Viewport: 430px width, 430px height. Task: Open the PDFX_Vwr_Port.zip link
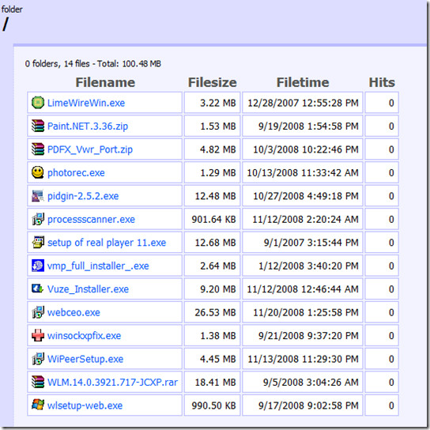pos(90,149)
